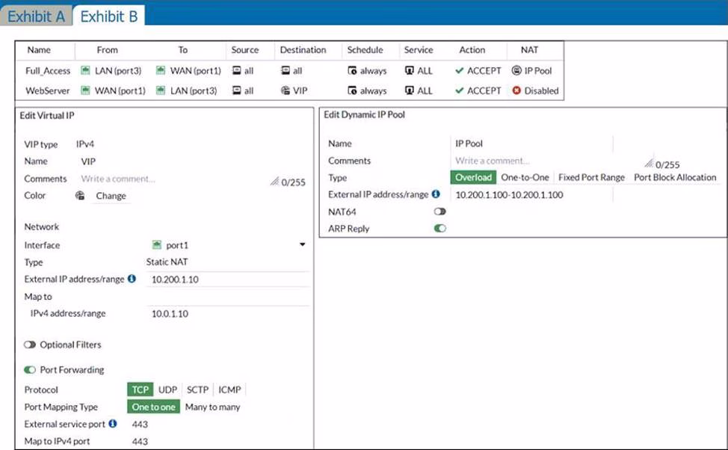Image resolution: width=728 pixels, height=450 pixels.
Task: Click the info icon beside External service port
Action: click(x=113, y=424)
